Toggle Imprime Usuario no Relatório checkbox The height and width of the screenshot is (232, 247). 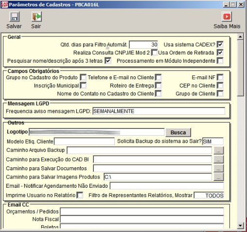[x=80, y=195]
